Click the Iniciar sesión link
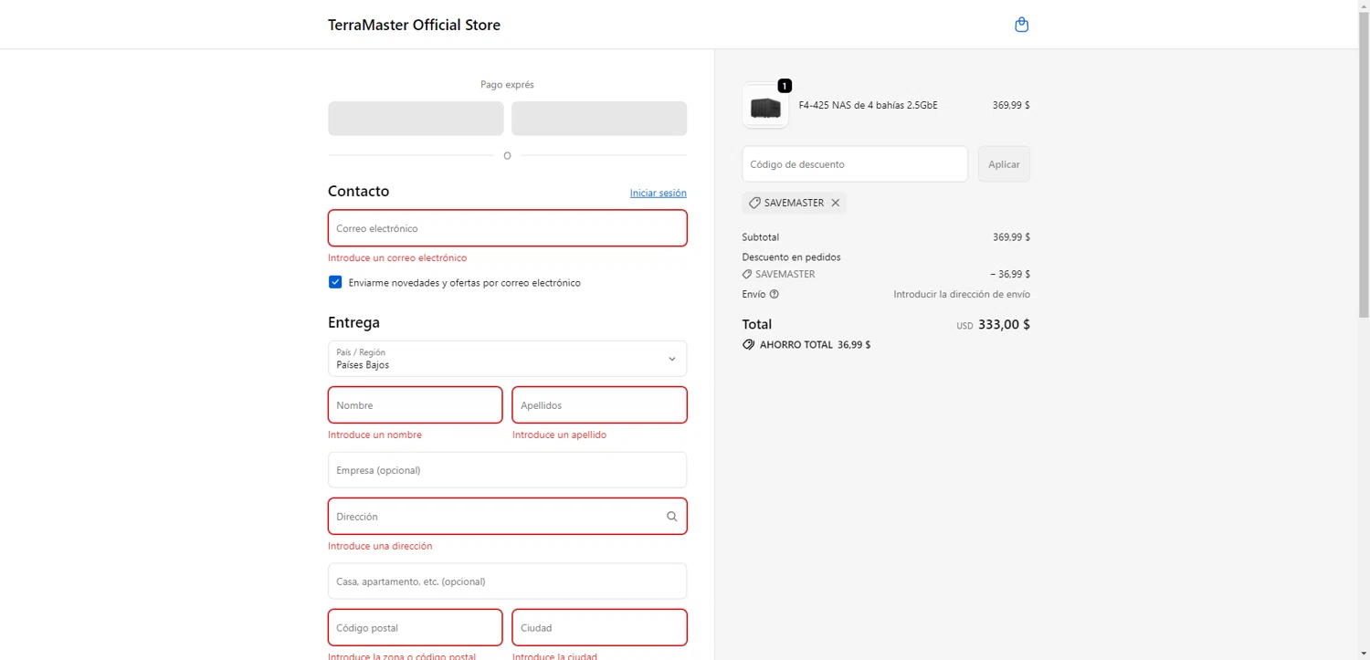The height and width of the screenshot is (660, 1370). tap(658, 193)
